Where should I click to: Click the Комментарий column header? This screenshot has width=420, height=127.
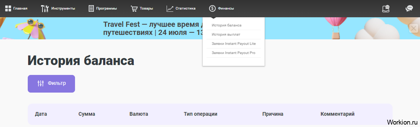click(x=338, y=114)
